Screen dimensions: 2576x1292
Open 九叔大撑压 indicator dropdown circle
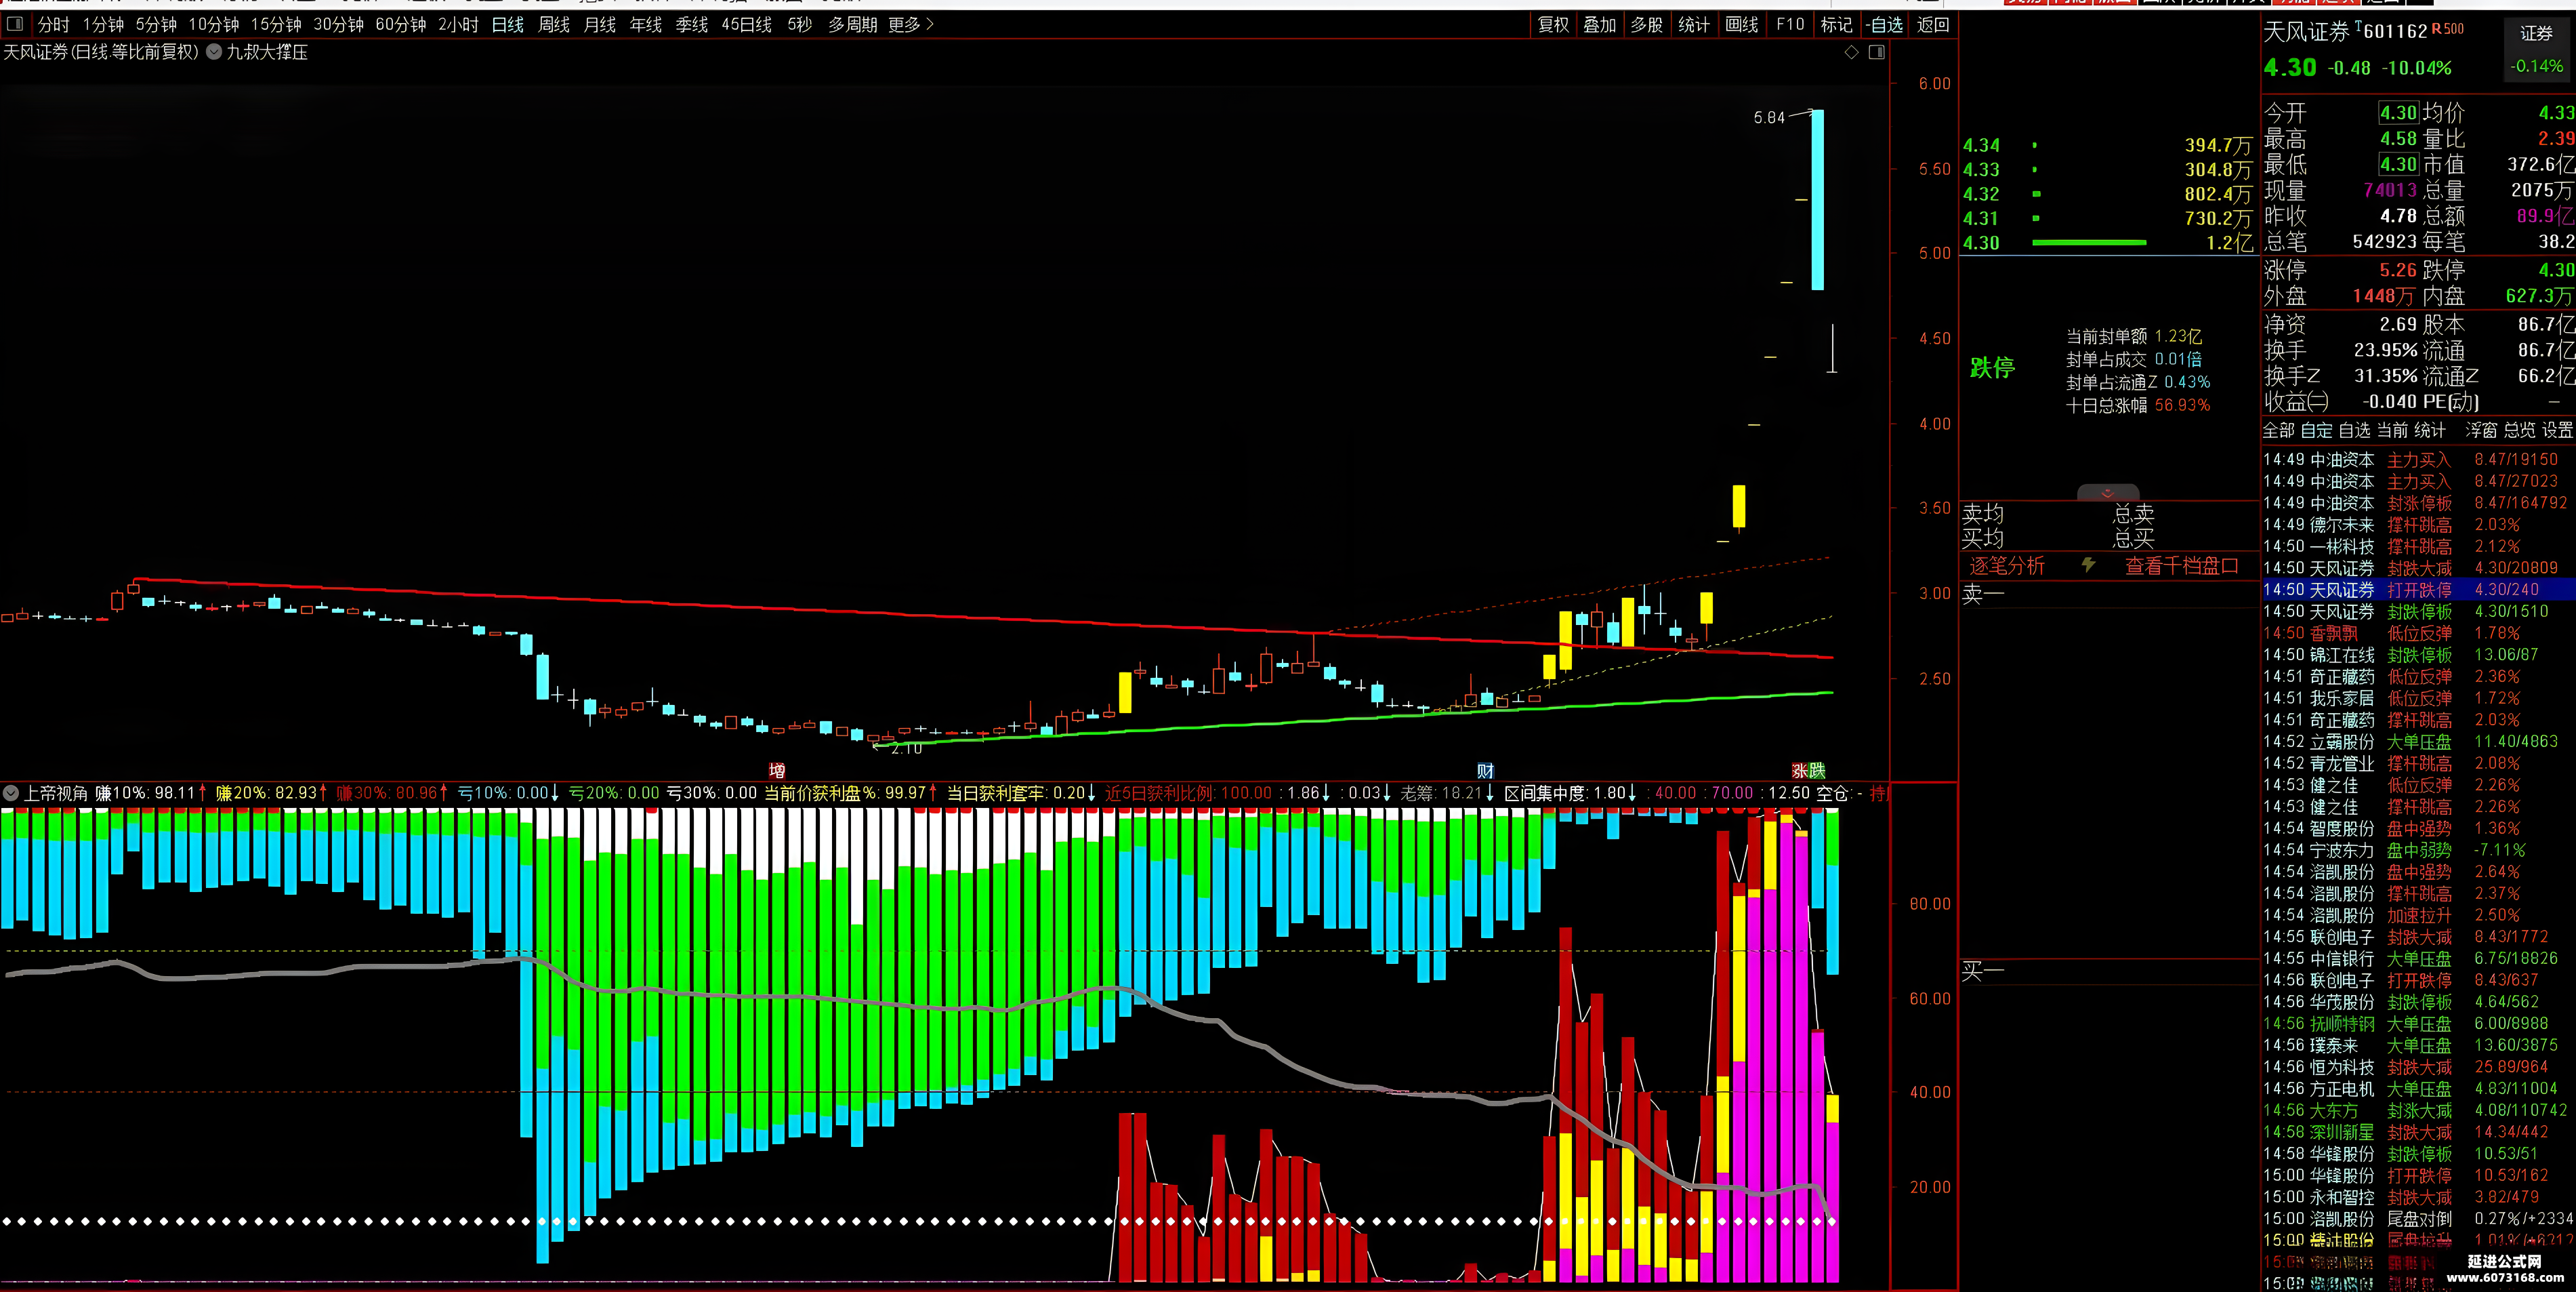(214, 52)
